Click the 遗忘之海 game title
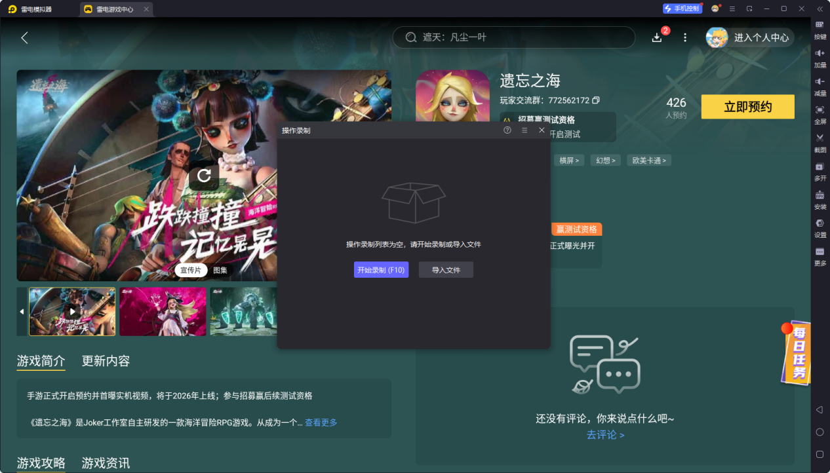This screenshot has height=473, width=830. [x=530, y=81]
